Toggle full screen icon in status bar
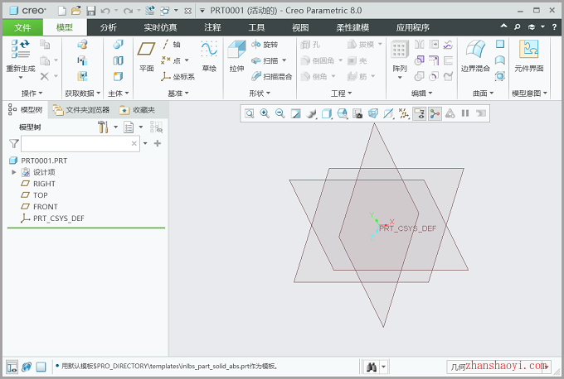Viewport: 564px width, 379px height. pyautogui.click(x=41, y=367)
